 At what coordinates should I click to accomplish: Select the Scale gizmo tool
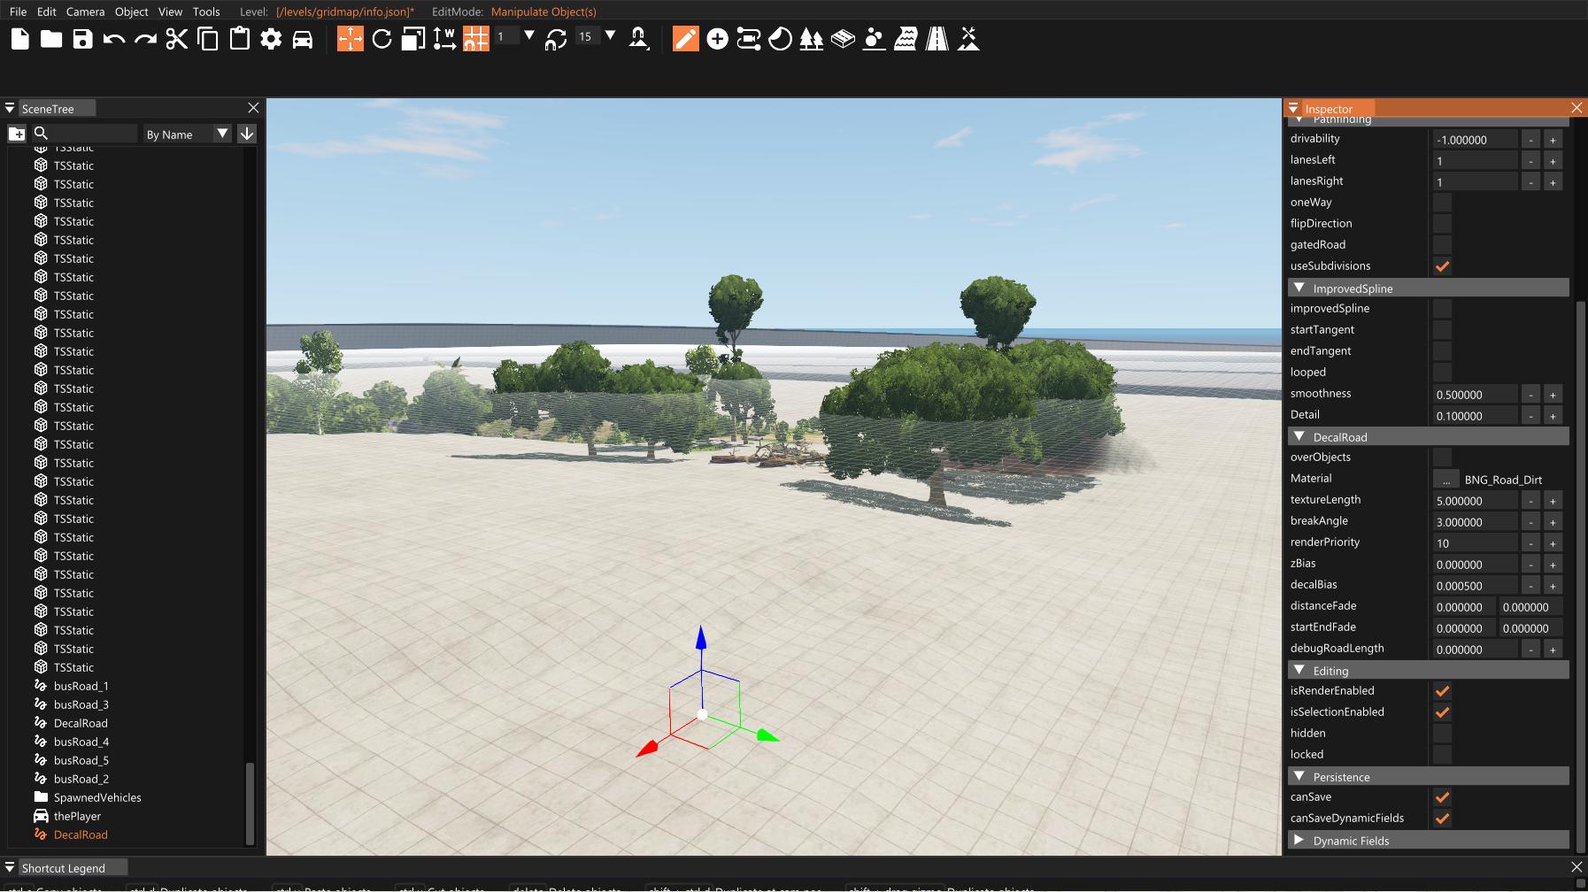tap(413, 39)
